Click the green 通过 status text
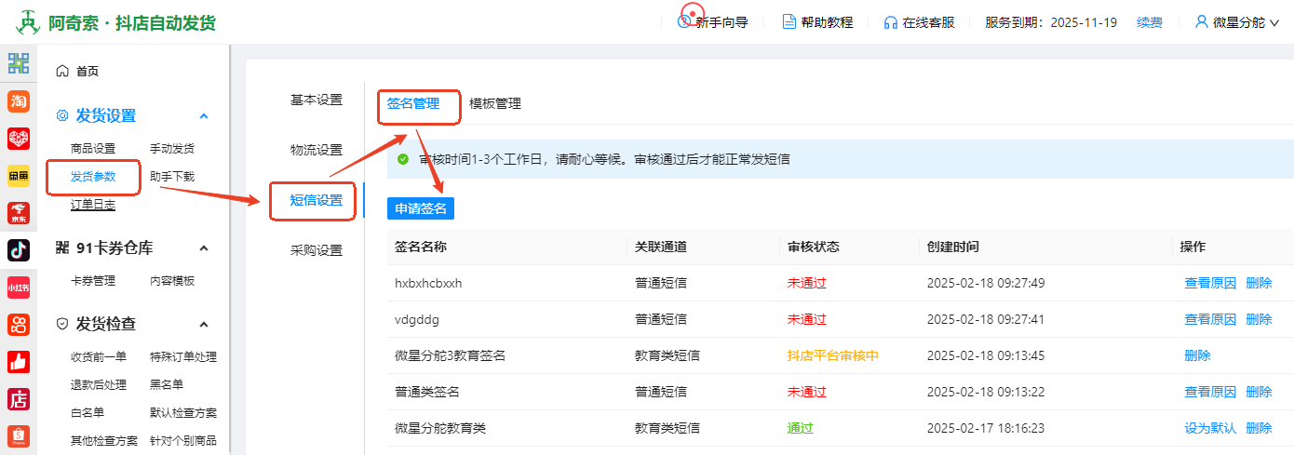The width and height of the screenshot is (1294, 455). tap(801, 428)
